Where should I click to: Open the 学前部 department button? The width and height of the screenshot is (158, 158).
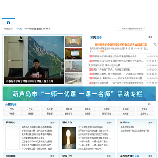click(12, 114)
